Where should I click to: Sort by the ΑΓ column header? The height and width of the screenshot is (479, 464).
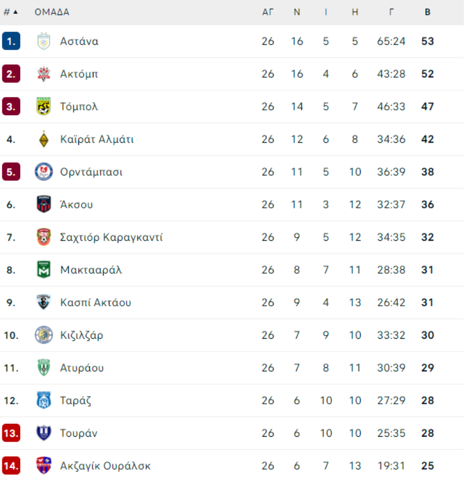pyautogui.click(x=268, y=12)
